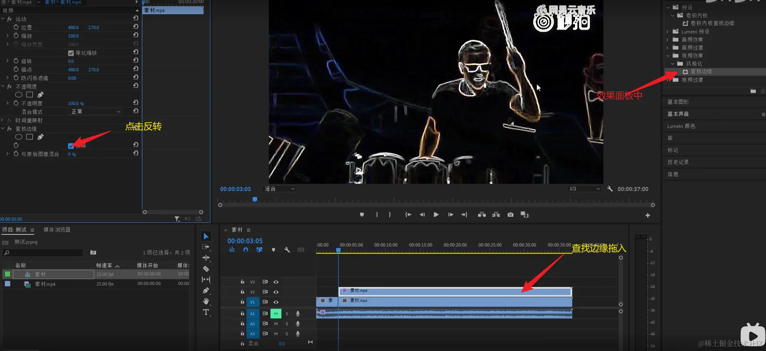Click Go to Out point button
This screenshot has width=766, height=351.
pos(464,215)
